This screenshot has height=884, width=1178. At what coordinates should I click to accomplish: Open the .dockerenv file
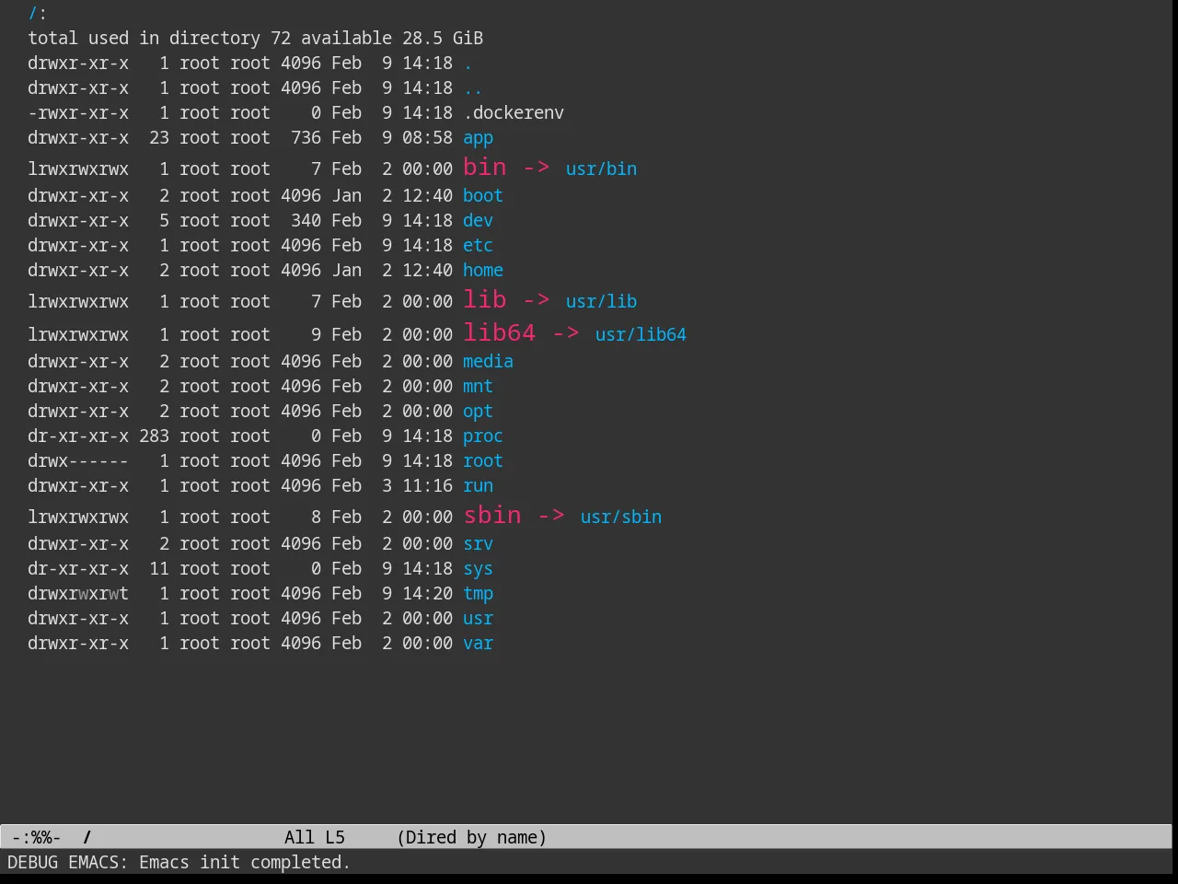514,112
